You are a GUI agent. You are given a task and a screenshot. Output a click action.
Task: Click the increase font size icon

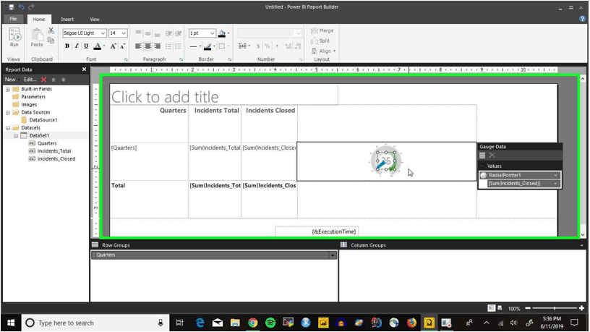[x=113, y=46]
